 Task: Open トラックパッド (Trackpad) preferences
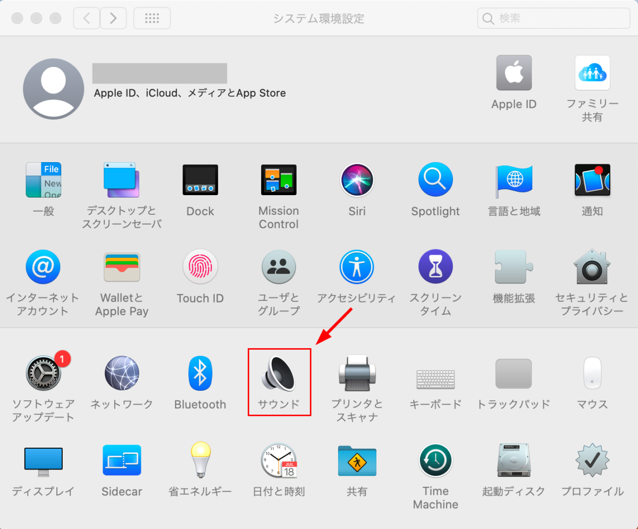click(x=514, y=373)
